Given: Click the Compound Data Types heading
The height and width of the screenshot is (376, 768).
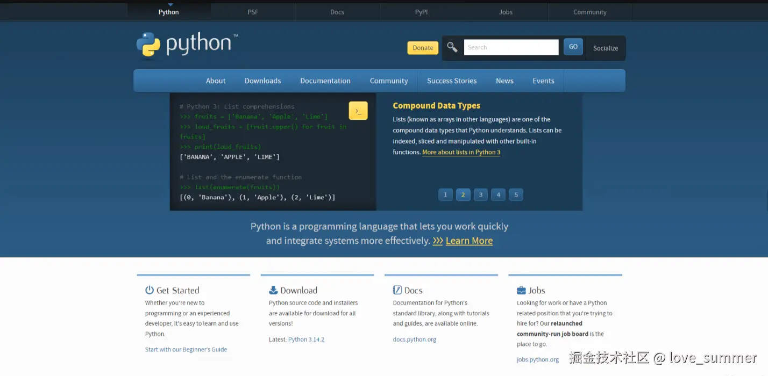Looking at the screenshot, I should 436,106.
